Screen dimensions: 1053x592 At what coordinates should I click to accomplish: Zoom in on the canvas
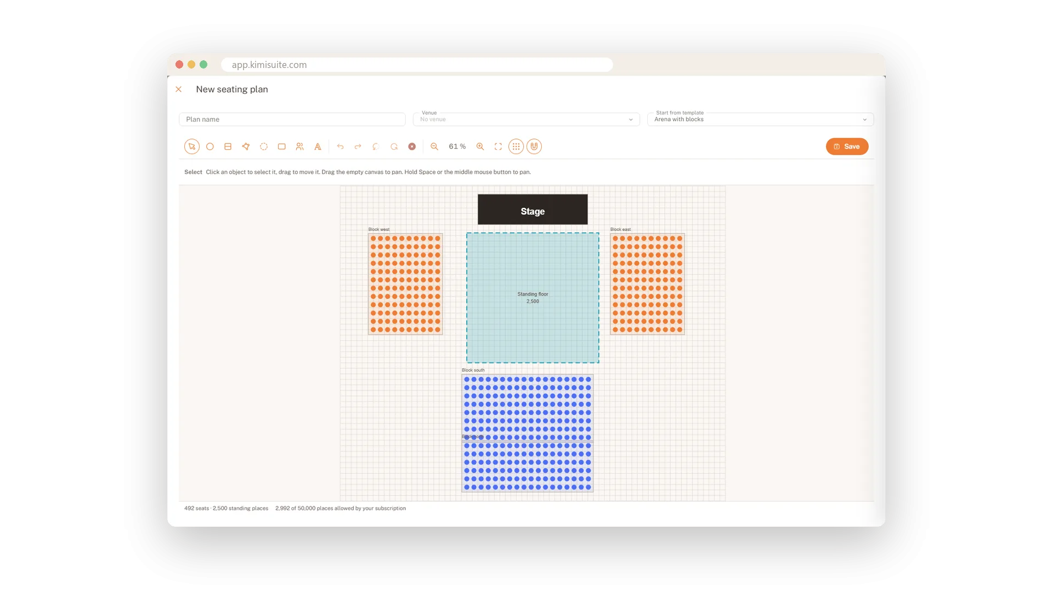pos(480,146)
